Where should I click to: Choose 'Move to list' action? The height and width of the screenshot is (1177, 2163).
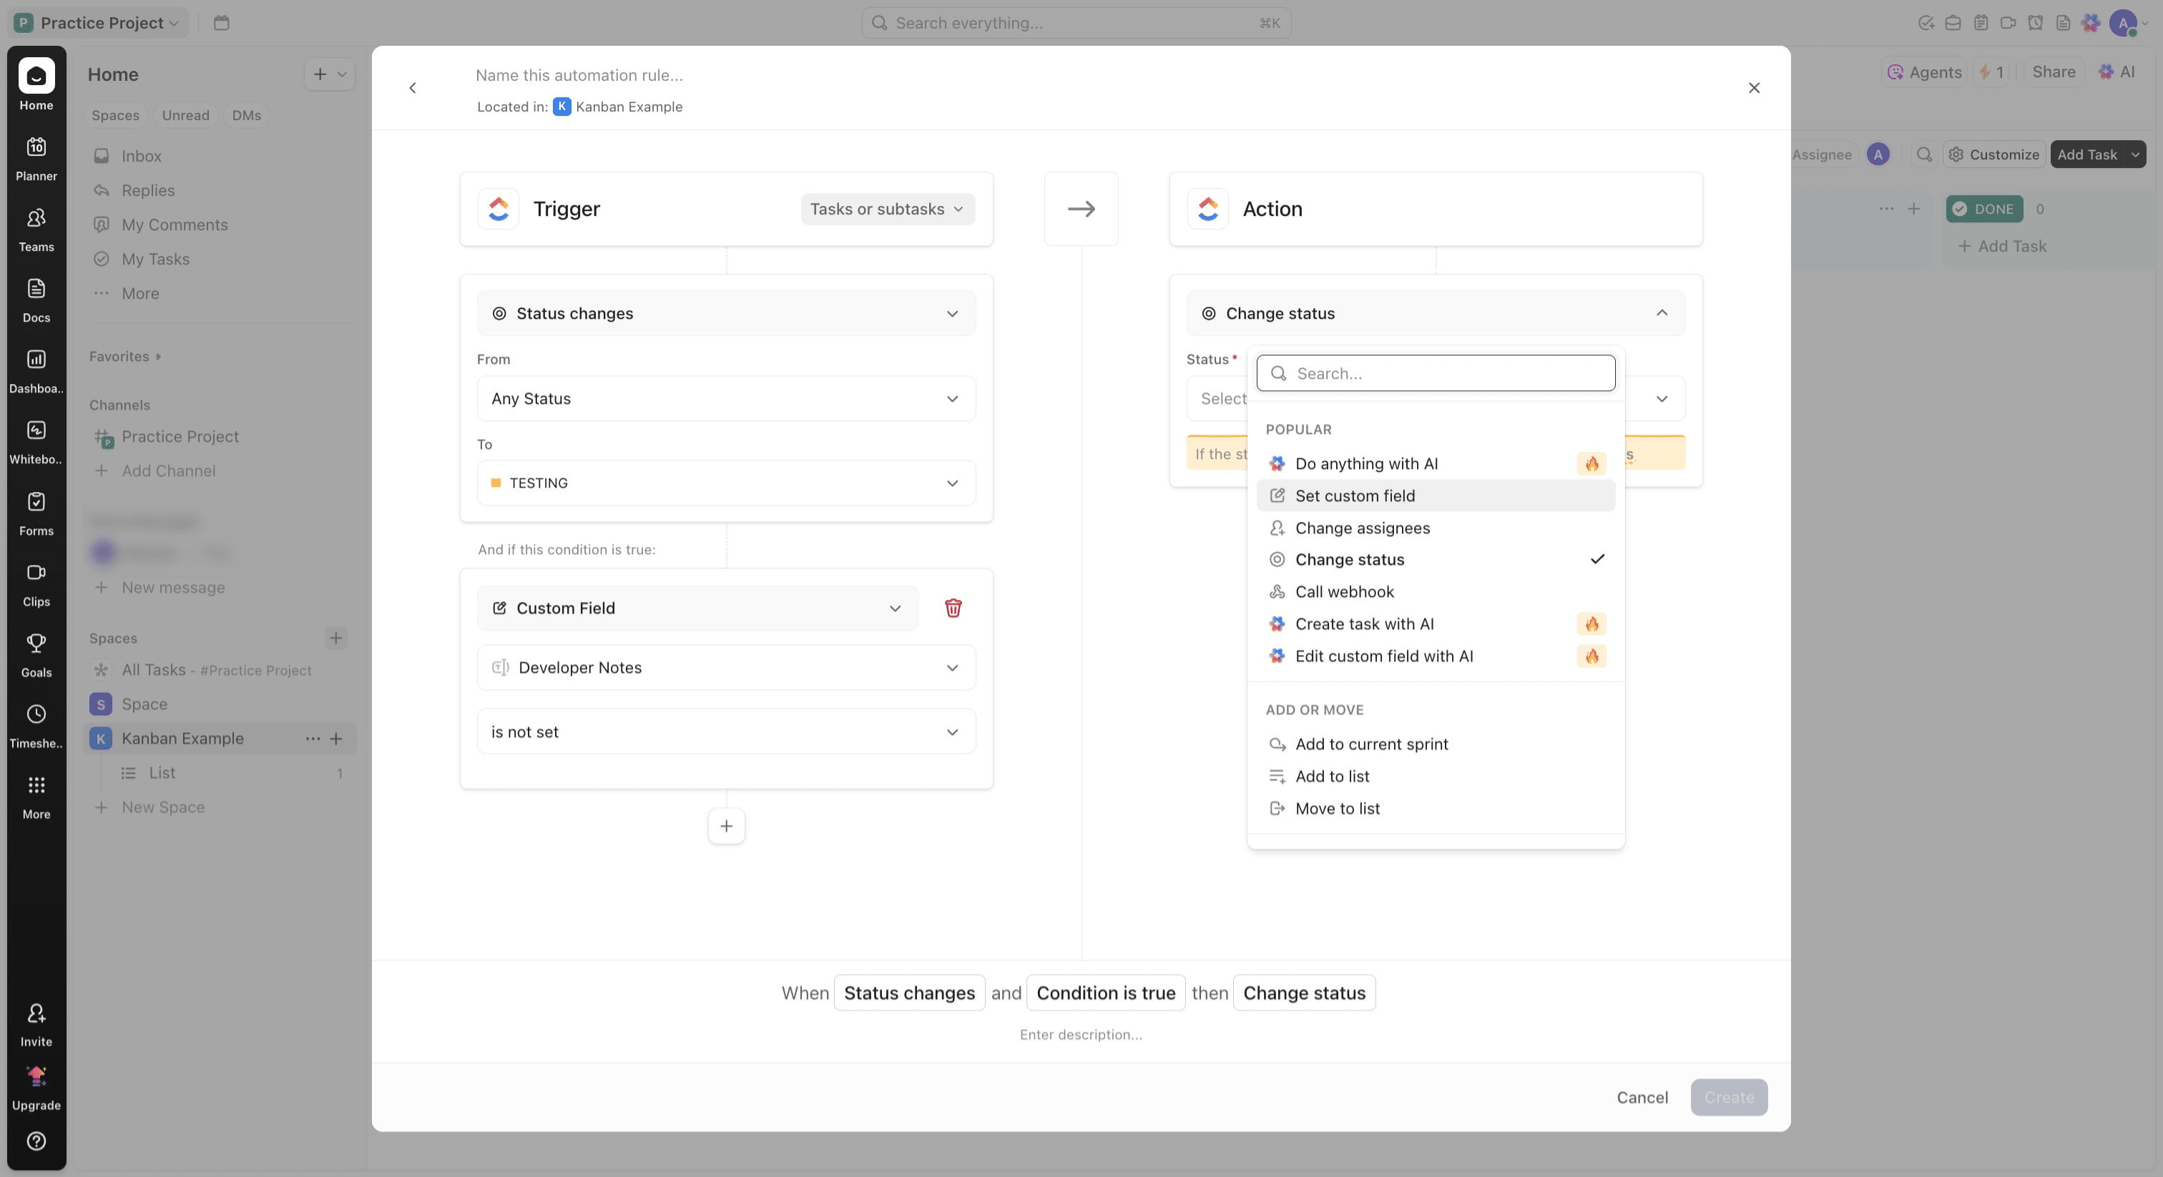coord(1435,809)
